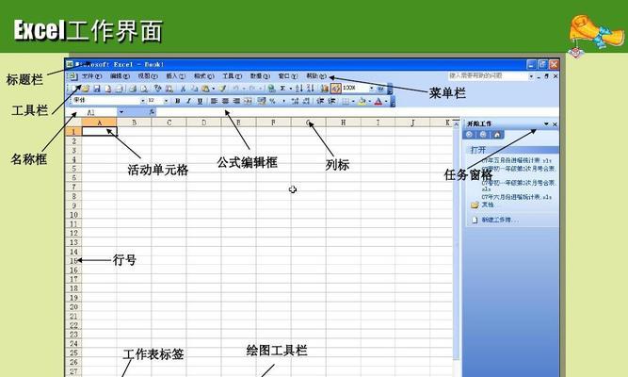Open the font name dropdown
628x377 pixels.
click(x=142, y=101)
